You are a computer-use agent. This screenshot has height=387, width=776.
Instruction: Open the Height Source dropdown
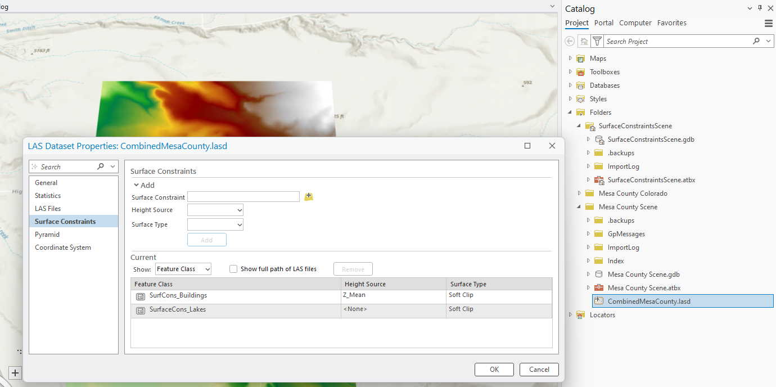215,210
